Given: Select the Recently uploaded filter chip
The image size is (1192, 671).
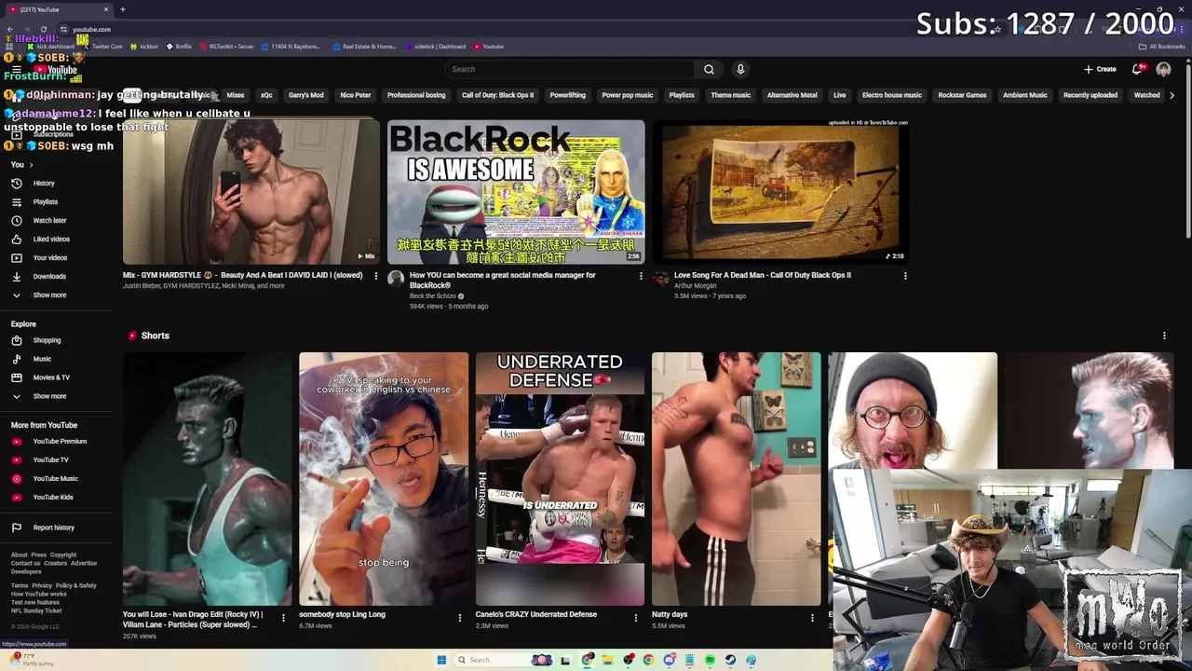Looking at the screenshot, I should (1090, 95).
